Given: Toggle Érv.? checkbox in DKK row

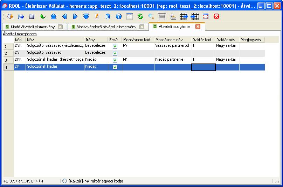Looking at the screenshot, I should pyautogui.click(x=115, y=60).
